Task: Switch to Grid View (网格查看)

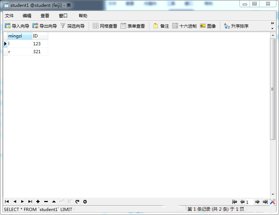Action: 105,26
